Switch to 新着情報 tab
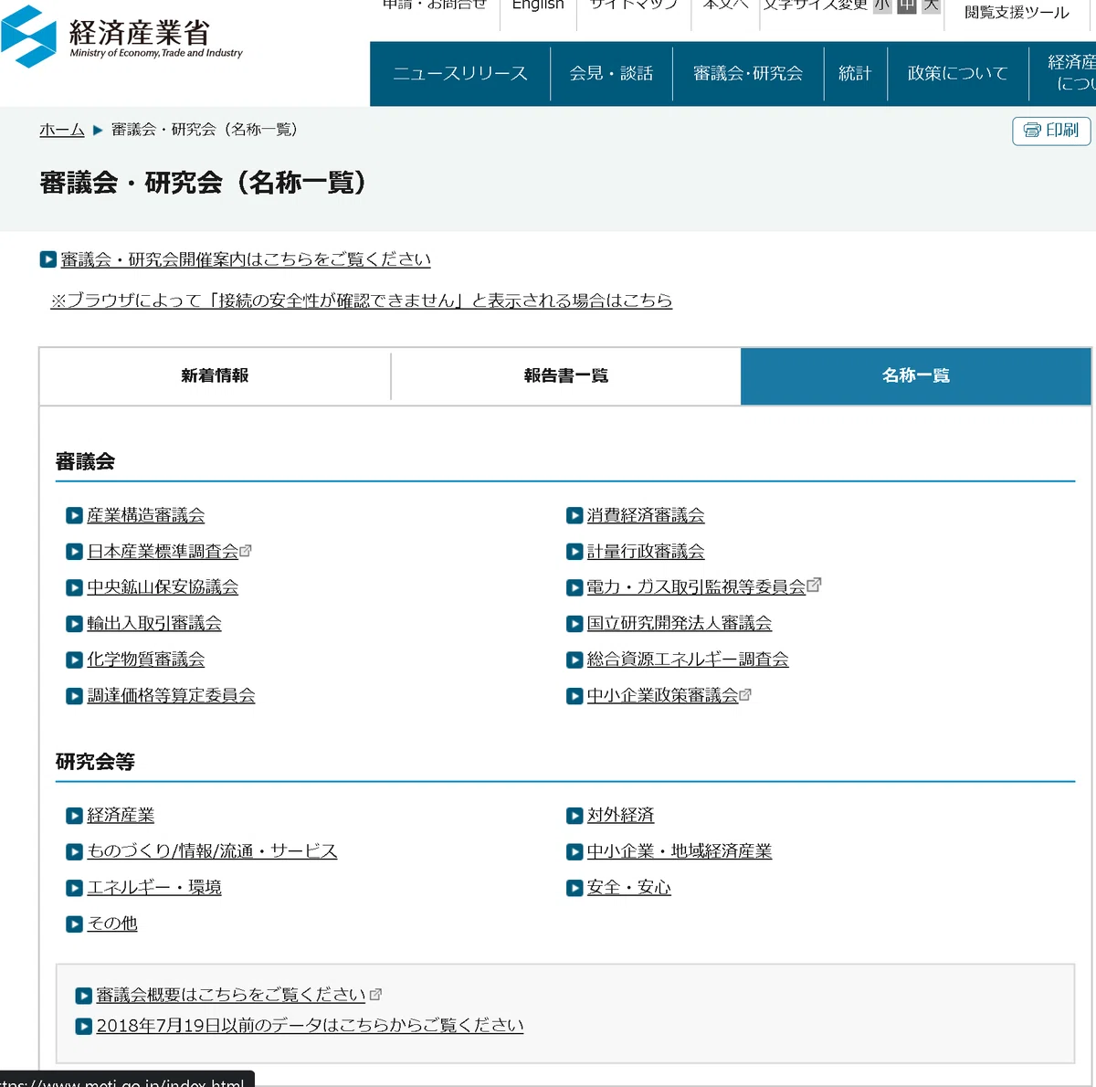The height and width of the screenshot is (1087, 1096). click(215, 375)
